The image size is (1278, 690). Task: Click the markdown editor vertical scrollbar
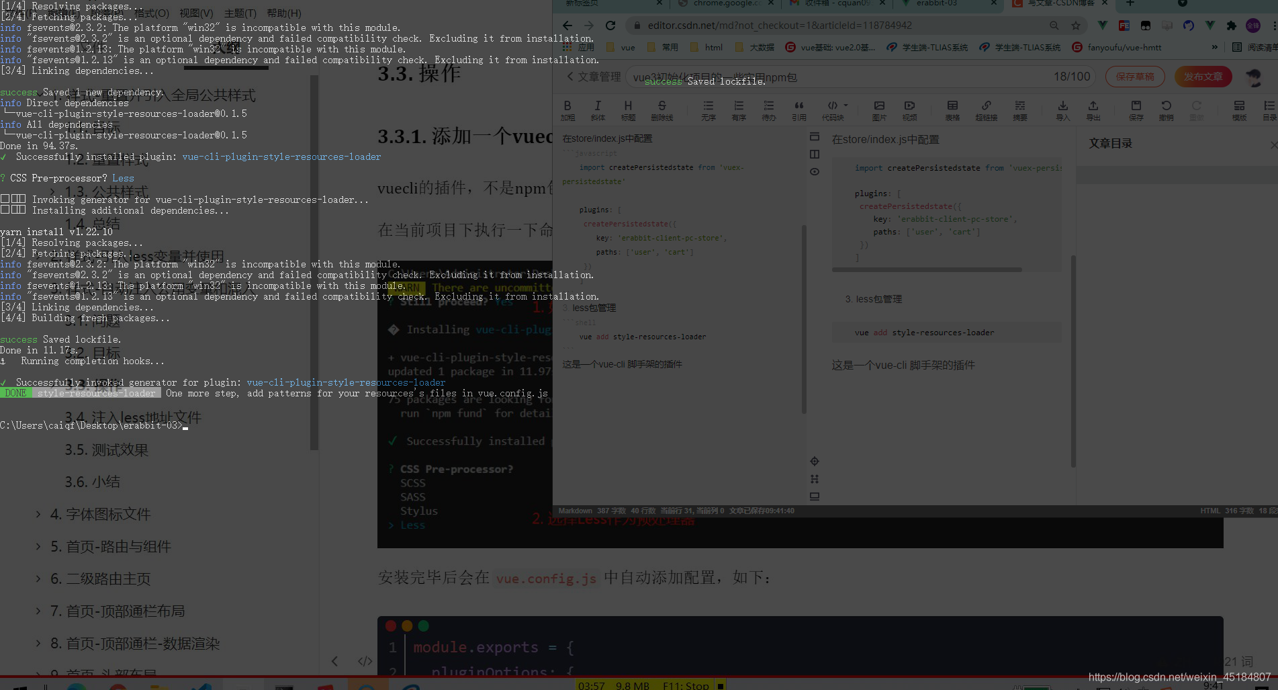click(x=804, y=319)
